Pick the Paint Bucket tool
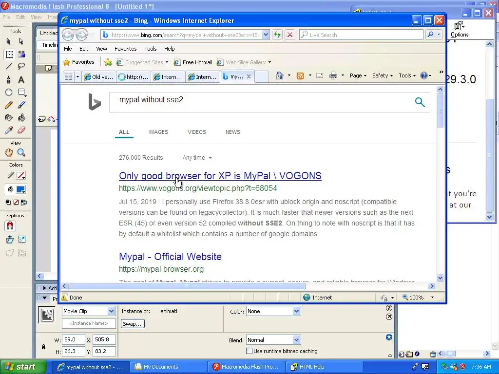499x374 pixels. pos(21,118)
